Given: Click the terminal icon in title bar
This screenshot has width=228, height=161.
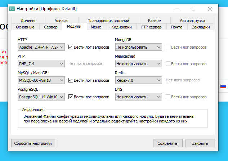Looking at the screenshot, I should pos(12,8).
